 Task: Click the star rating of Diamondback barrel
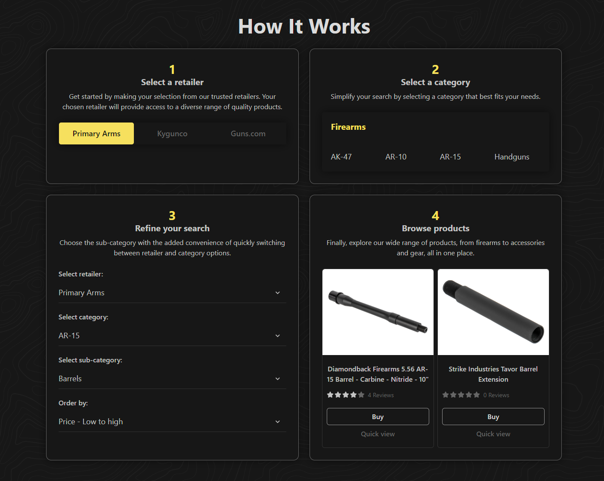(x=346, y=395)
